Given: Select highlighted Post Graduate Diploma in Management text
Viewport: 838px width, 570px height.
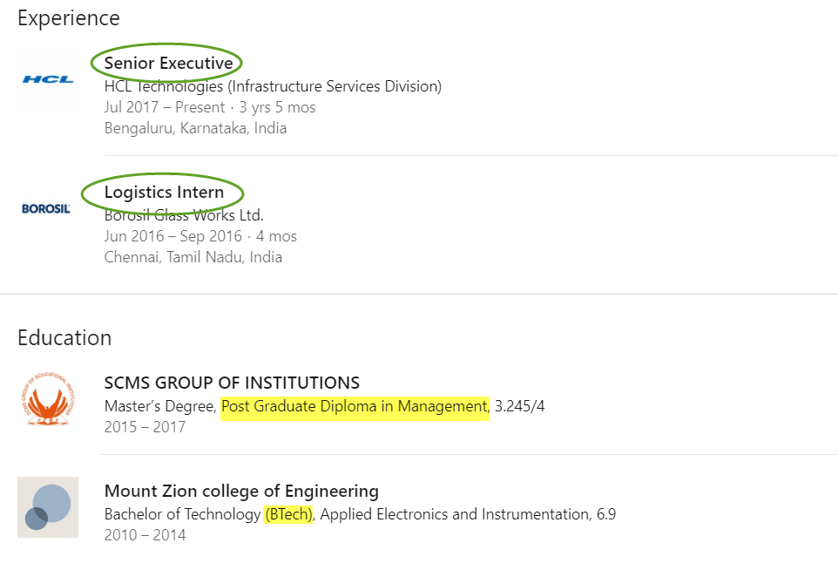Looking at the screenshot, I should 355,406.
